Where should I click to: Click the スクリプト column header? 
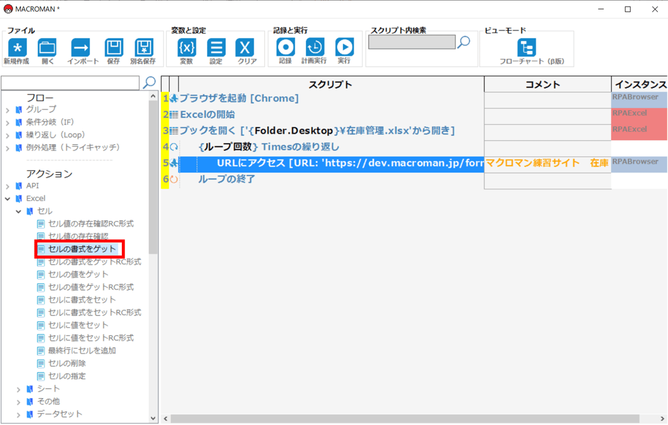(331, 85)
